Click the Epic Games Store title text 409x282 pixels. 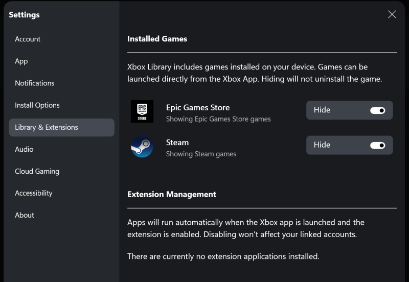pyautogui.click(x=198, y=108)
